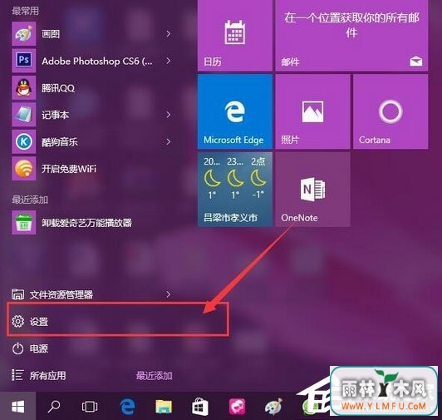442x420 pixels.
Task: Launch the Microsoft Edge tile
Action: (235, 111)
